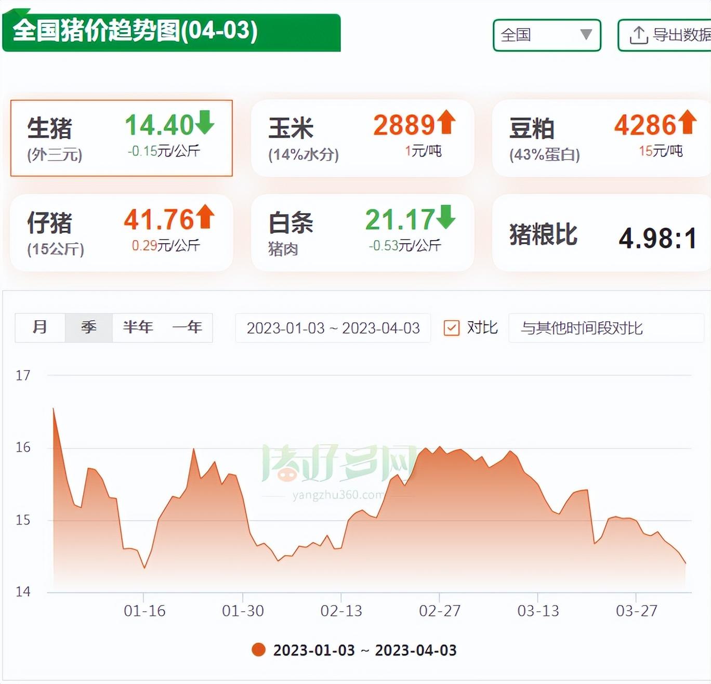Select the 豆粕 (43%蛋白) price card
The width and height of the screenshot is (711, 684).
602,138
